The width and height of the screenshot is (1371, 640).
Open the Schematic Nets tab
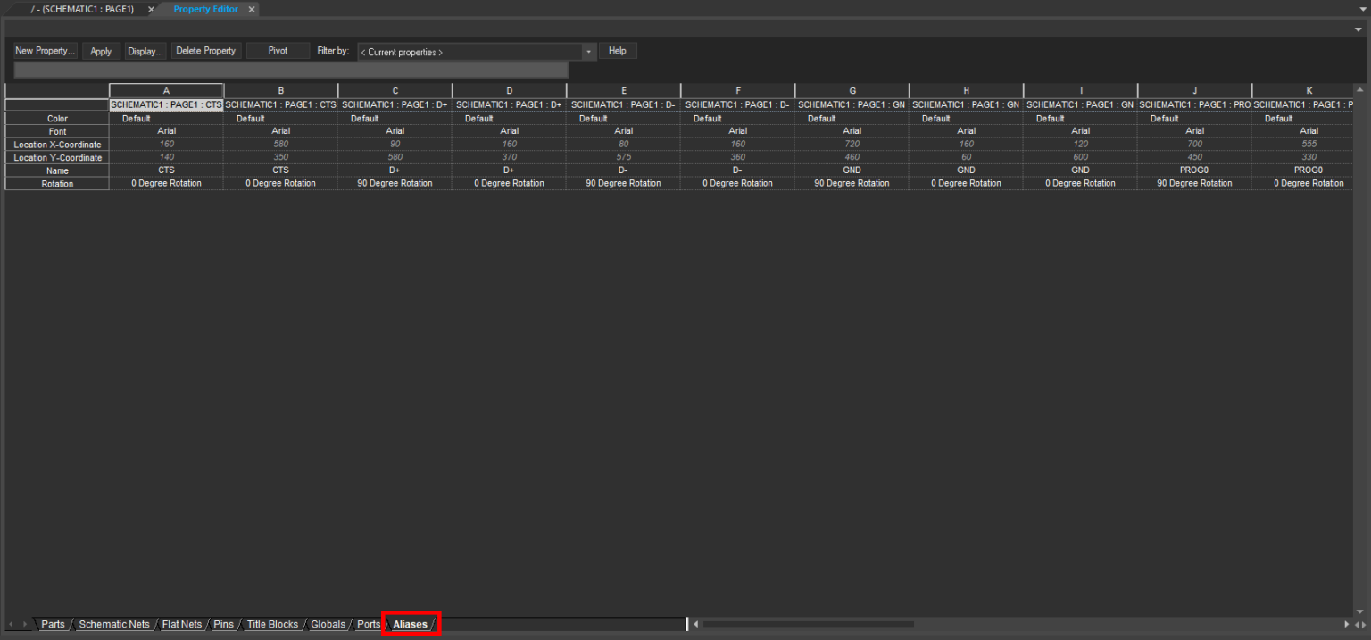pyautogui.click(x=114, y=624)
